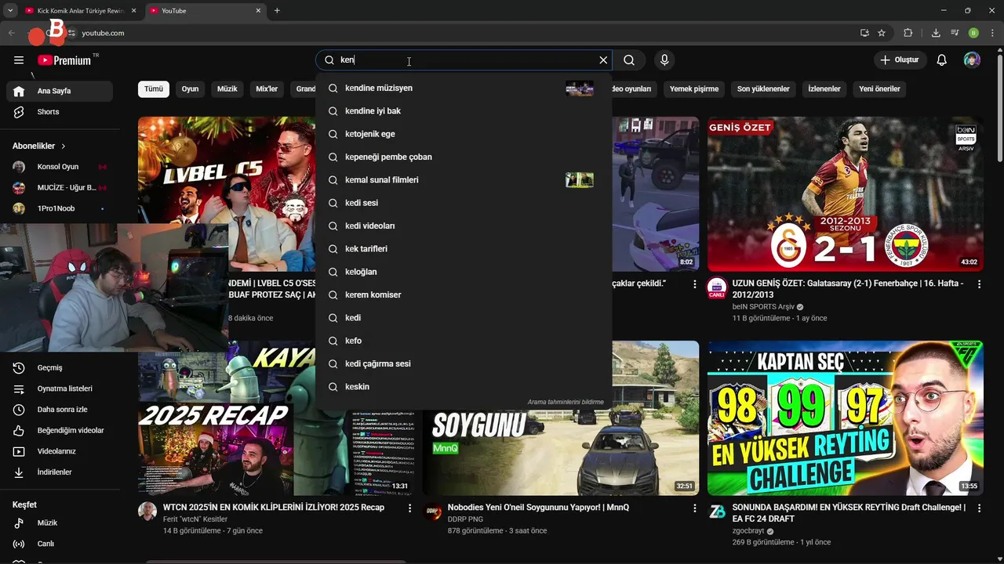Choose suggestion "keskin"
Screen dimensions: 1004x564
point(464,387)
